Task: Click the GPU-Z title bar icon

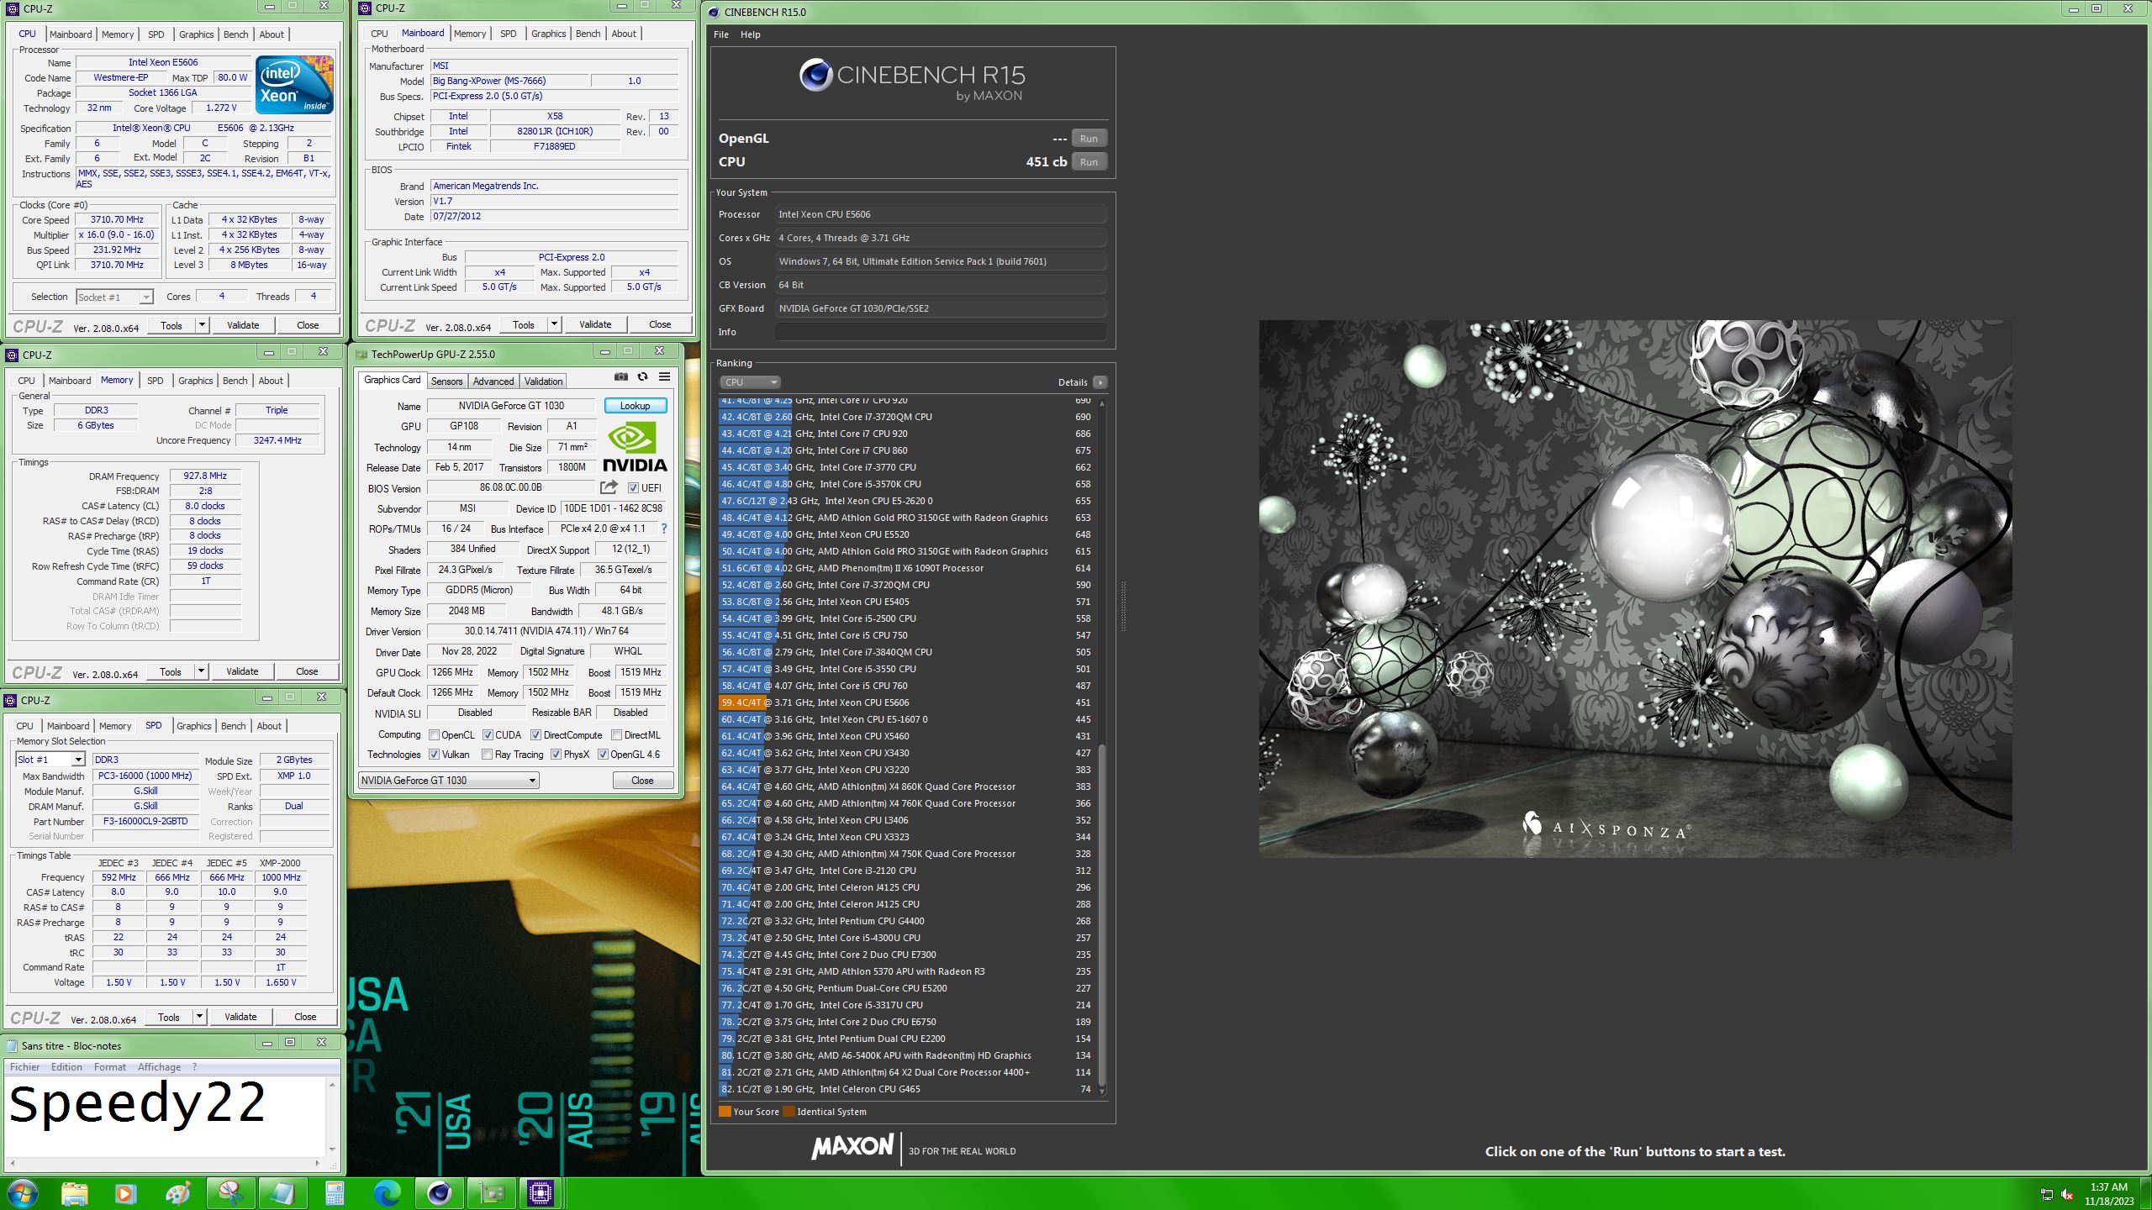Action: click(x=362, y=354)
